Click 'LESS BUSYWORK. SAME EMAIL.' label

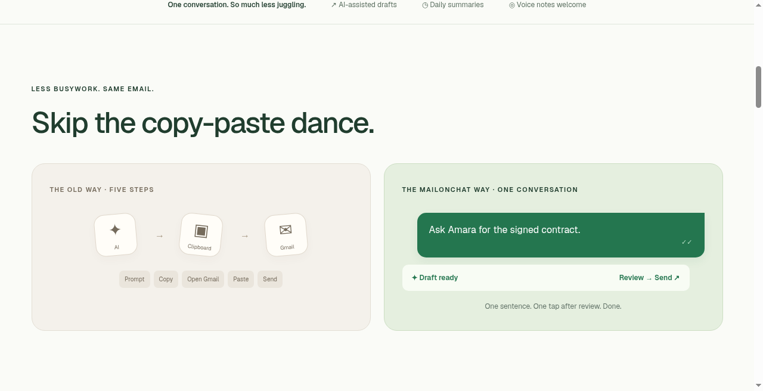tap(92, 89)
